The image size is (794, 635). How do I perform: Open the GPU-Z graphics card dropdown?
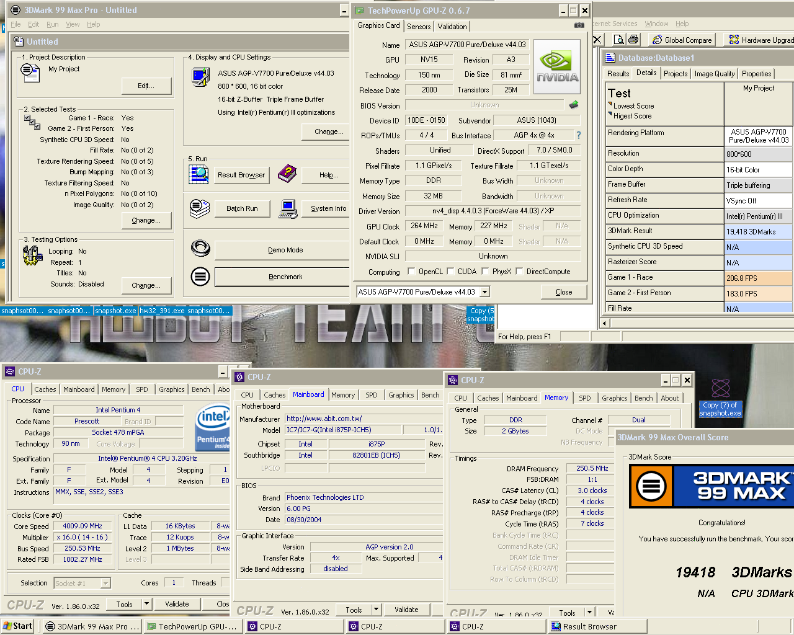[485, 291]
